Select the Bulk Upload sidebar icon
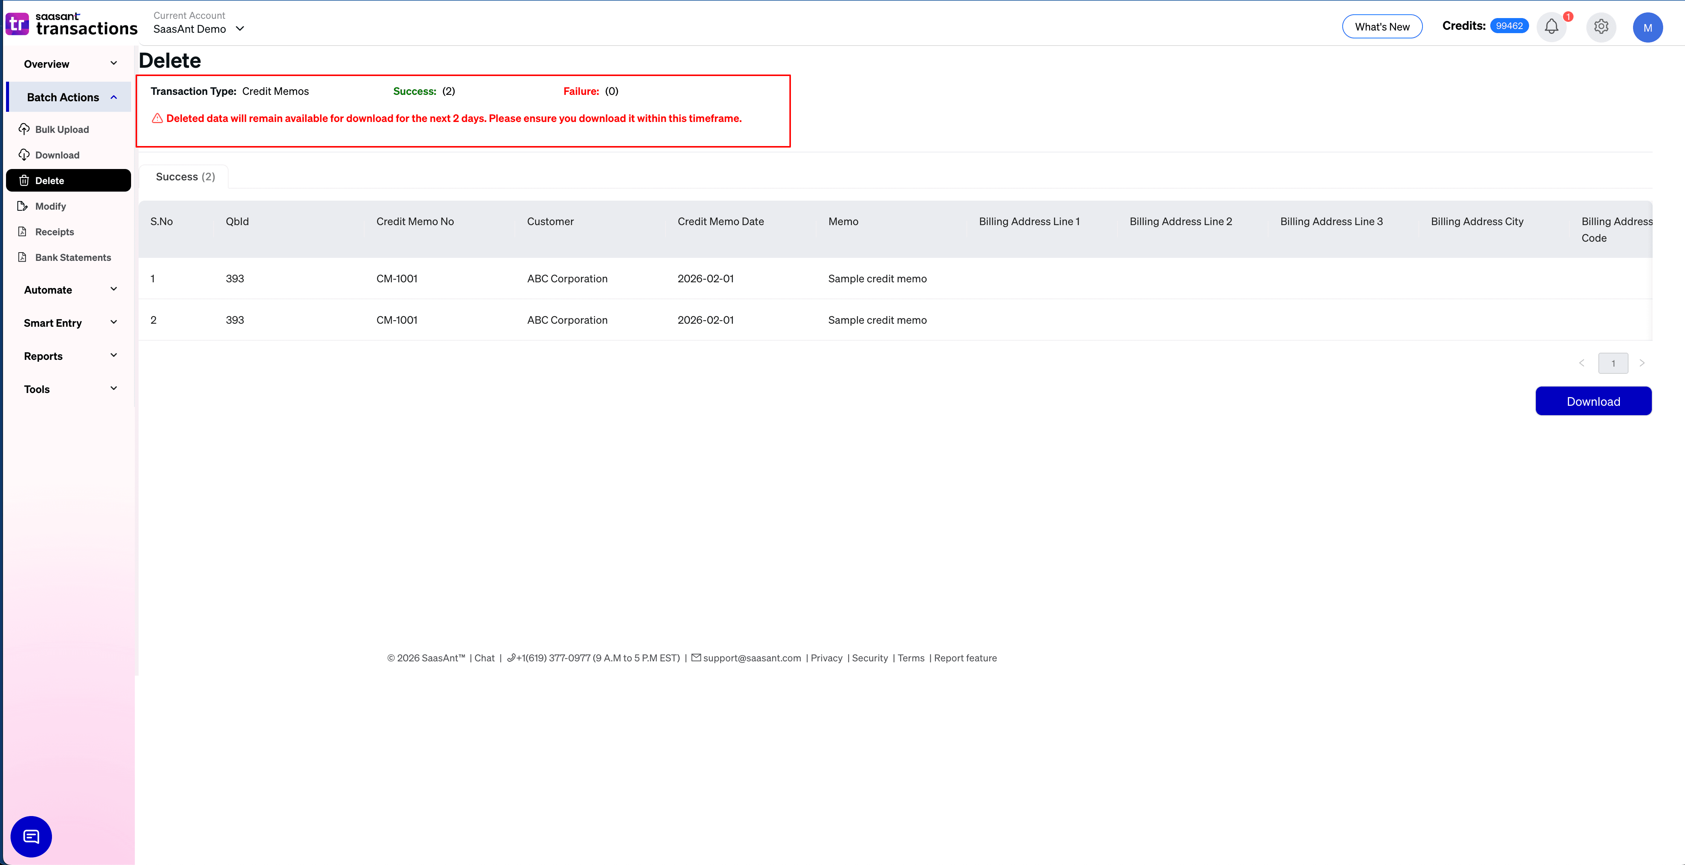This screenshot has height=865, width=1685. (24, 129)
